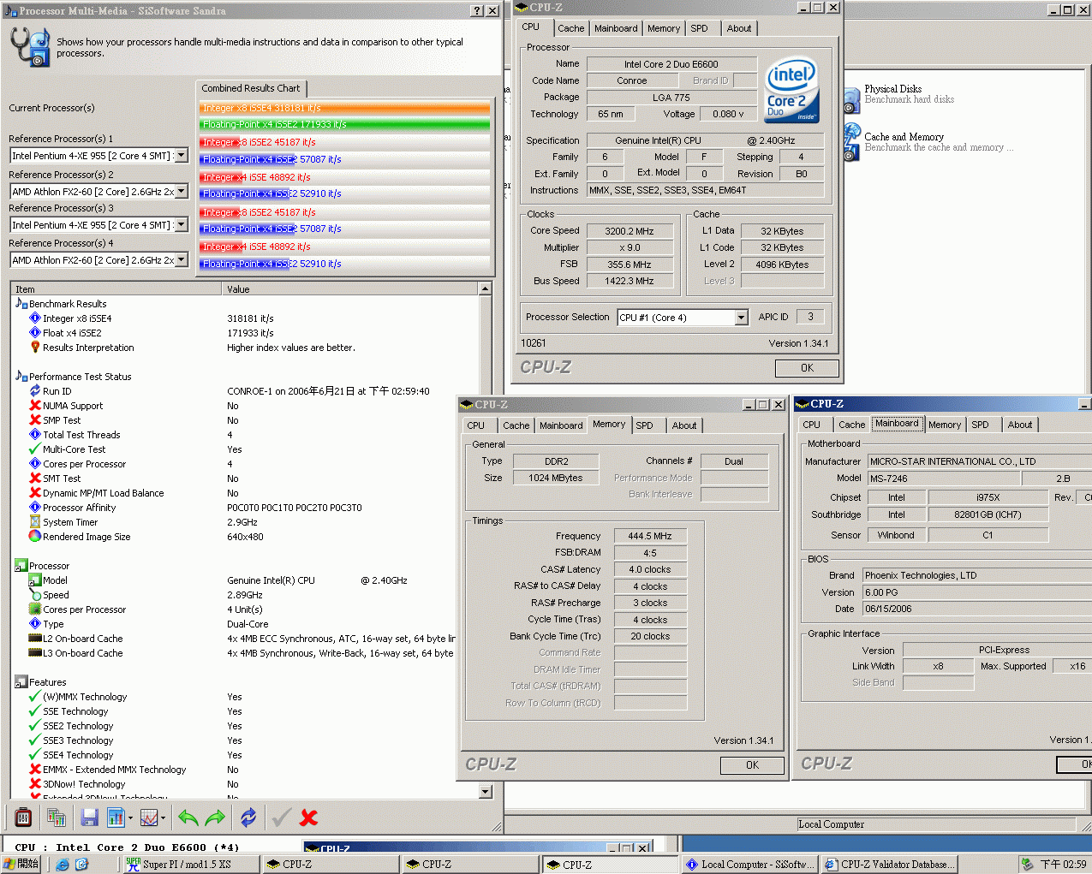Click the Processor section icon in list

(21, 566)
